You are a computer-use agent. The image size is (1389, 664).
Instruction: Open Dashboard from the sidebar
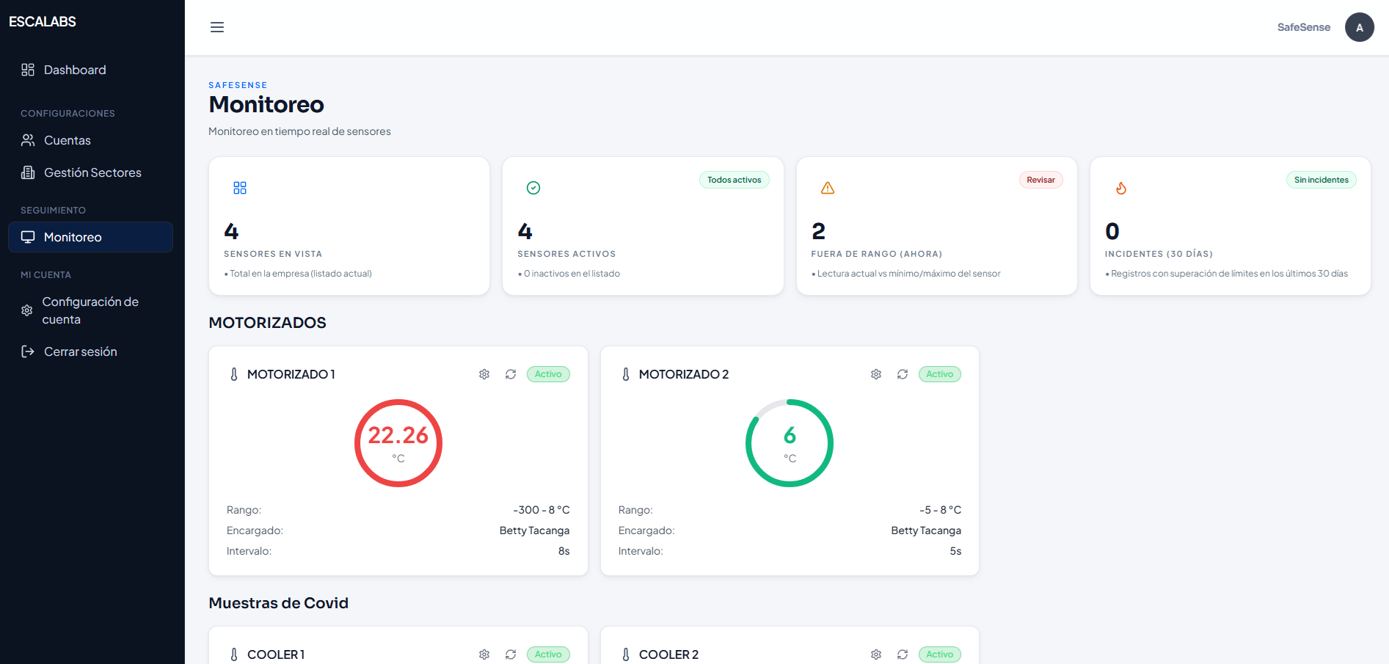tap(91, 70)
